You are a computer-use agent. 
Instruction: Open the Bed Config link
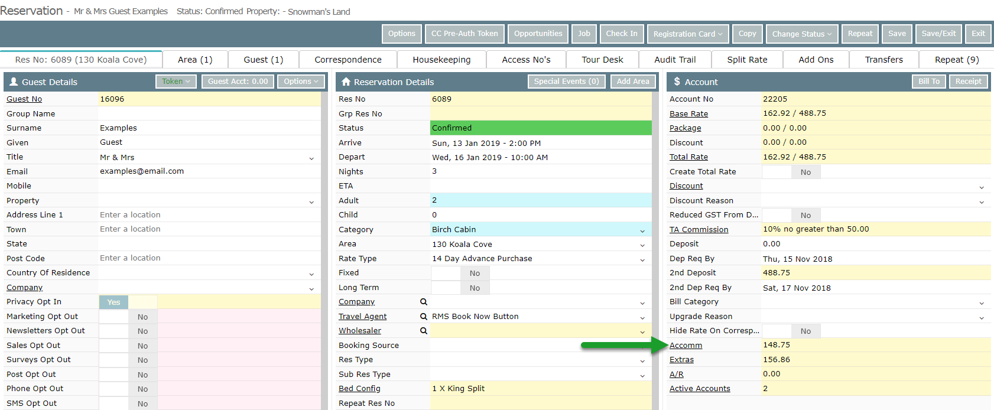click(x=359, y=389)
